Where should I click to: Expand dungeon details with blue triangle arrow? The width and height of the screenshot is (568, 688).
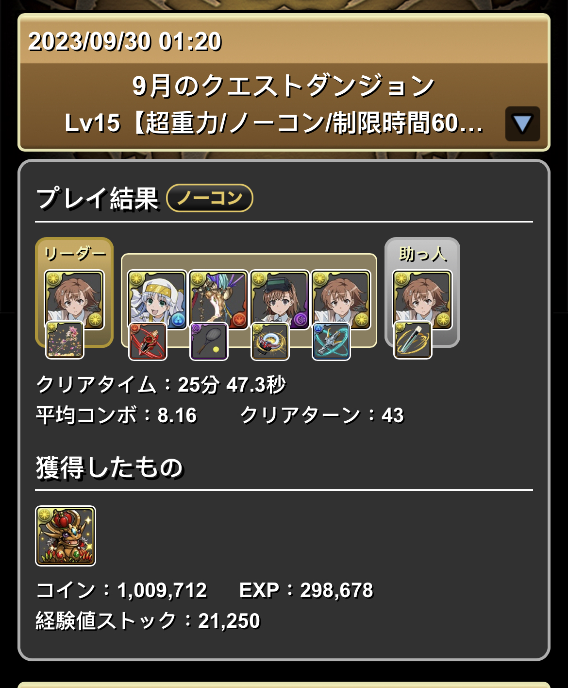coord(523,124)
